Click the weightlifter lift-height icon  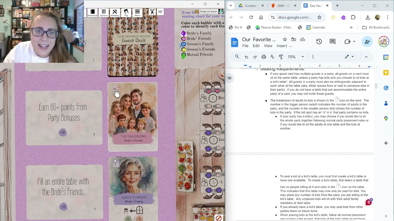(x=152, y=12)
